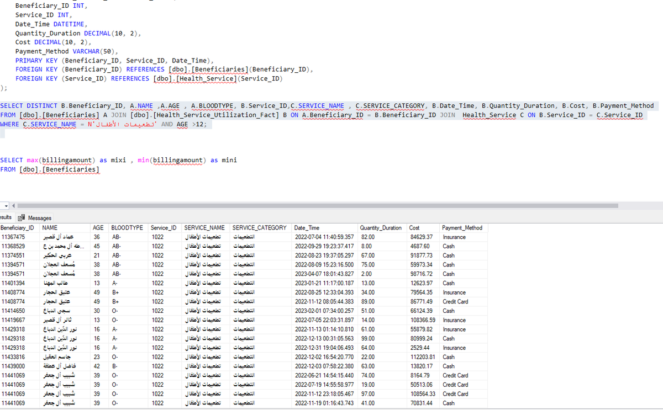Click Cost cell 59973.34
This screenshot has height=410, width=663.
[424, 264]
